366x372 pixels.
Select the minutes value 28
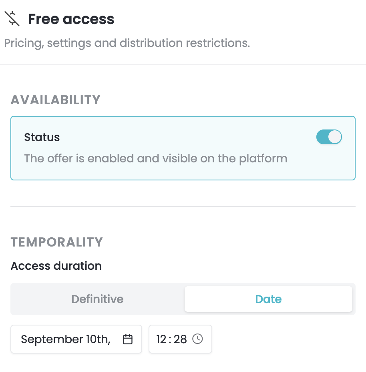pyautogui.click(x=180, y=339)
